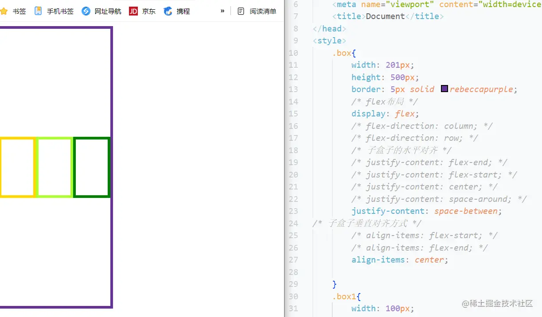The image size is (542, 317).
Task: Click the "子盒子垂直对齐方式" comment
Action: click(x=367, y=223)
